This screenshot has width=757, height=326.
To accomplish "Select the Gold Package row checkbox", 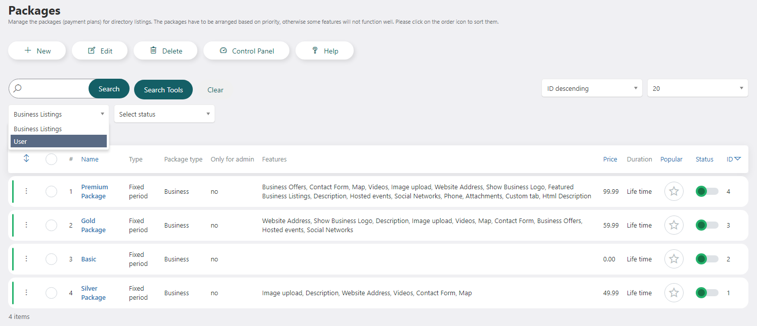I will pyautogui.click(x=51, y=225).
